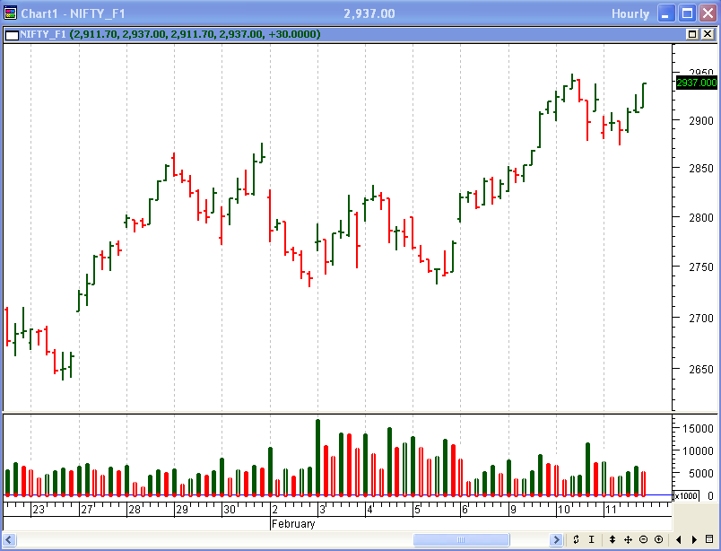Click the 30 date label on time axis
This screenshot has width=721, height=551.
coord(230,510)
